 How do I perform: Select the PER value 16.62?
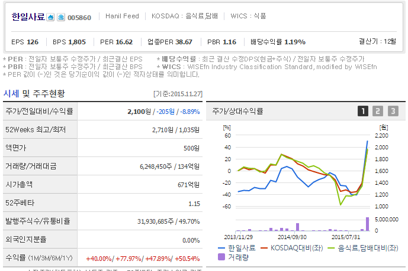pos(124,42)
